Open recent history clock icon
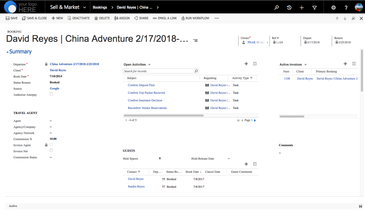365x210 pixels. click(289, 7)
